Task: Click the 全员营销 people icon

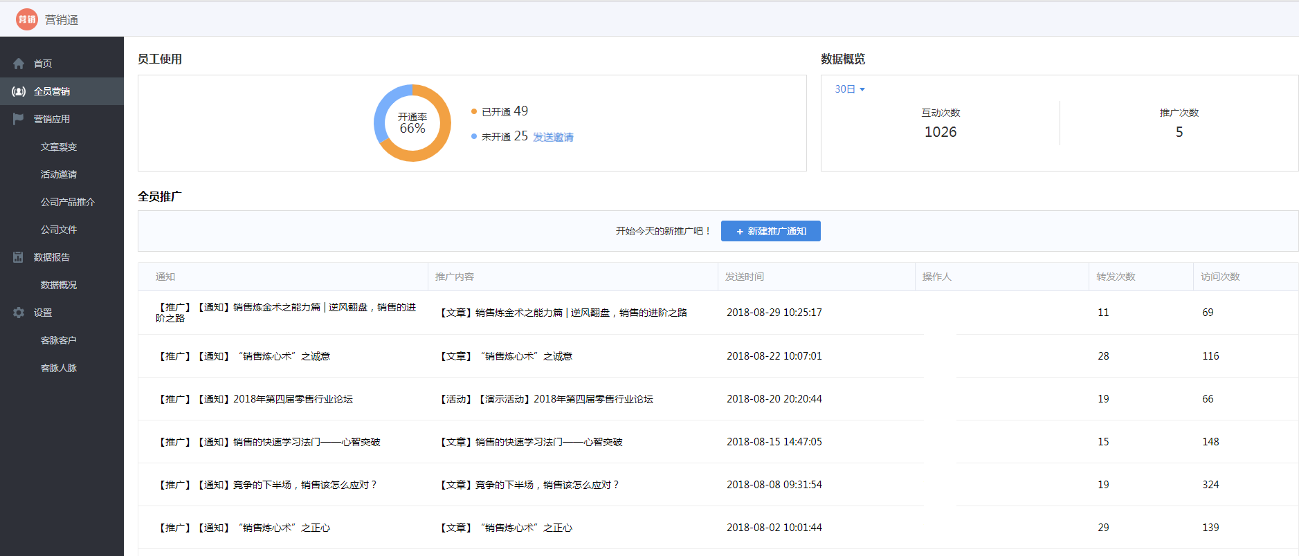Action: [x=19, y=91]
